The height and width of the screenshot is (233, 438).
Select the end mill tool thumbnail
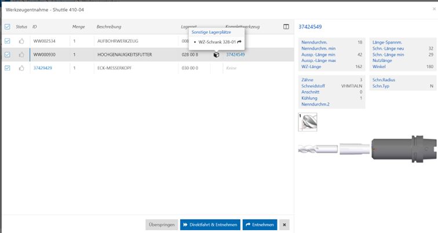308,121
